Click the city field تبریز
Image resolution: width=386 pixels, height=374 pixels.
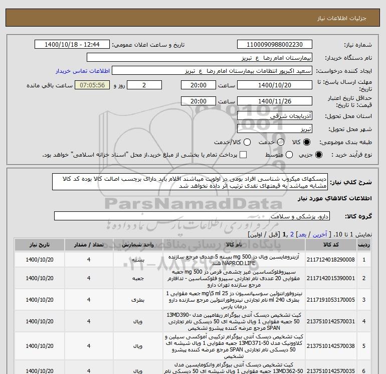[275, 129]
